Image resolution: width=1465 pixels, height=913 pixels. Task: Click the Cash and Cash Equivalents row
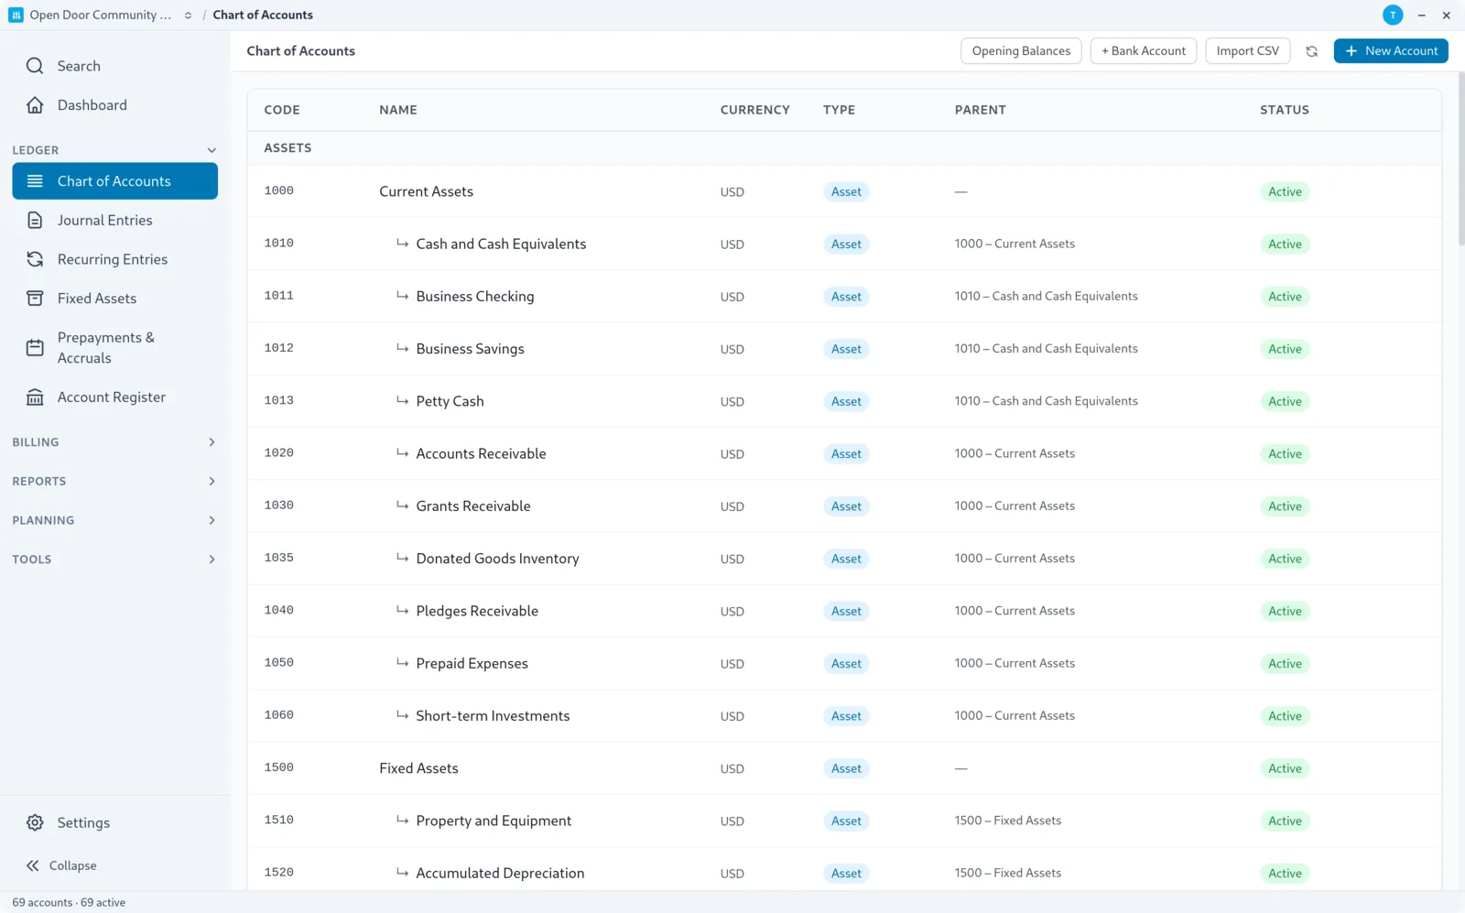pyautogui.click(x=843, y=244)
